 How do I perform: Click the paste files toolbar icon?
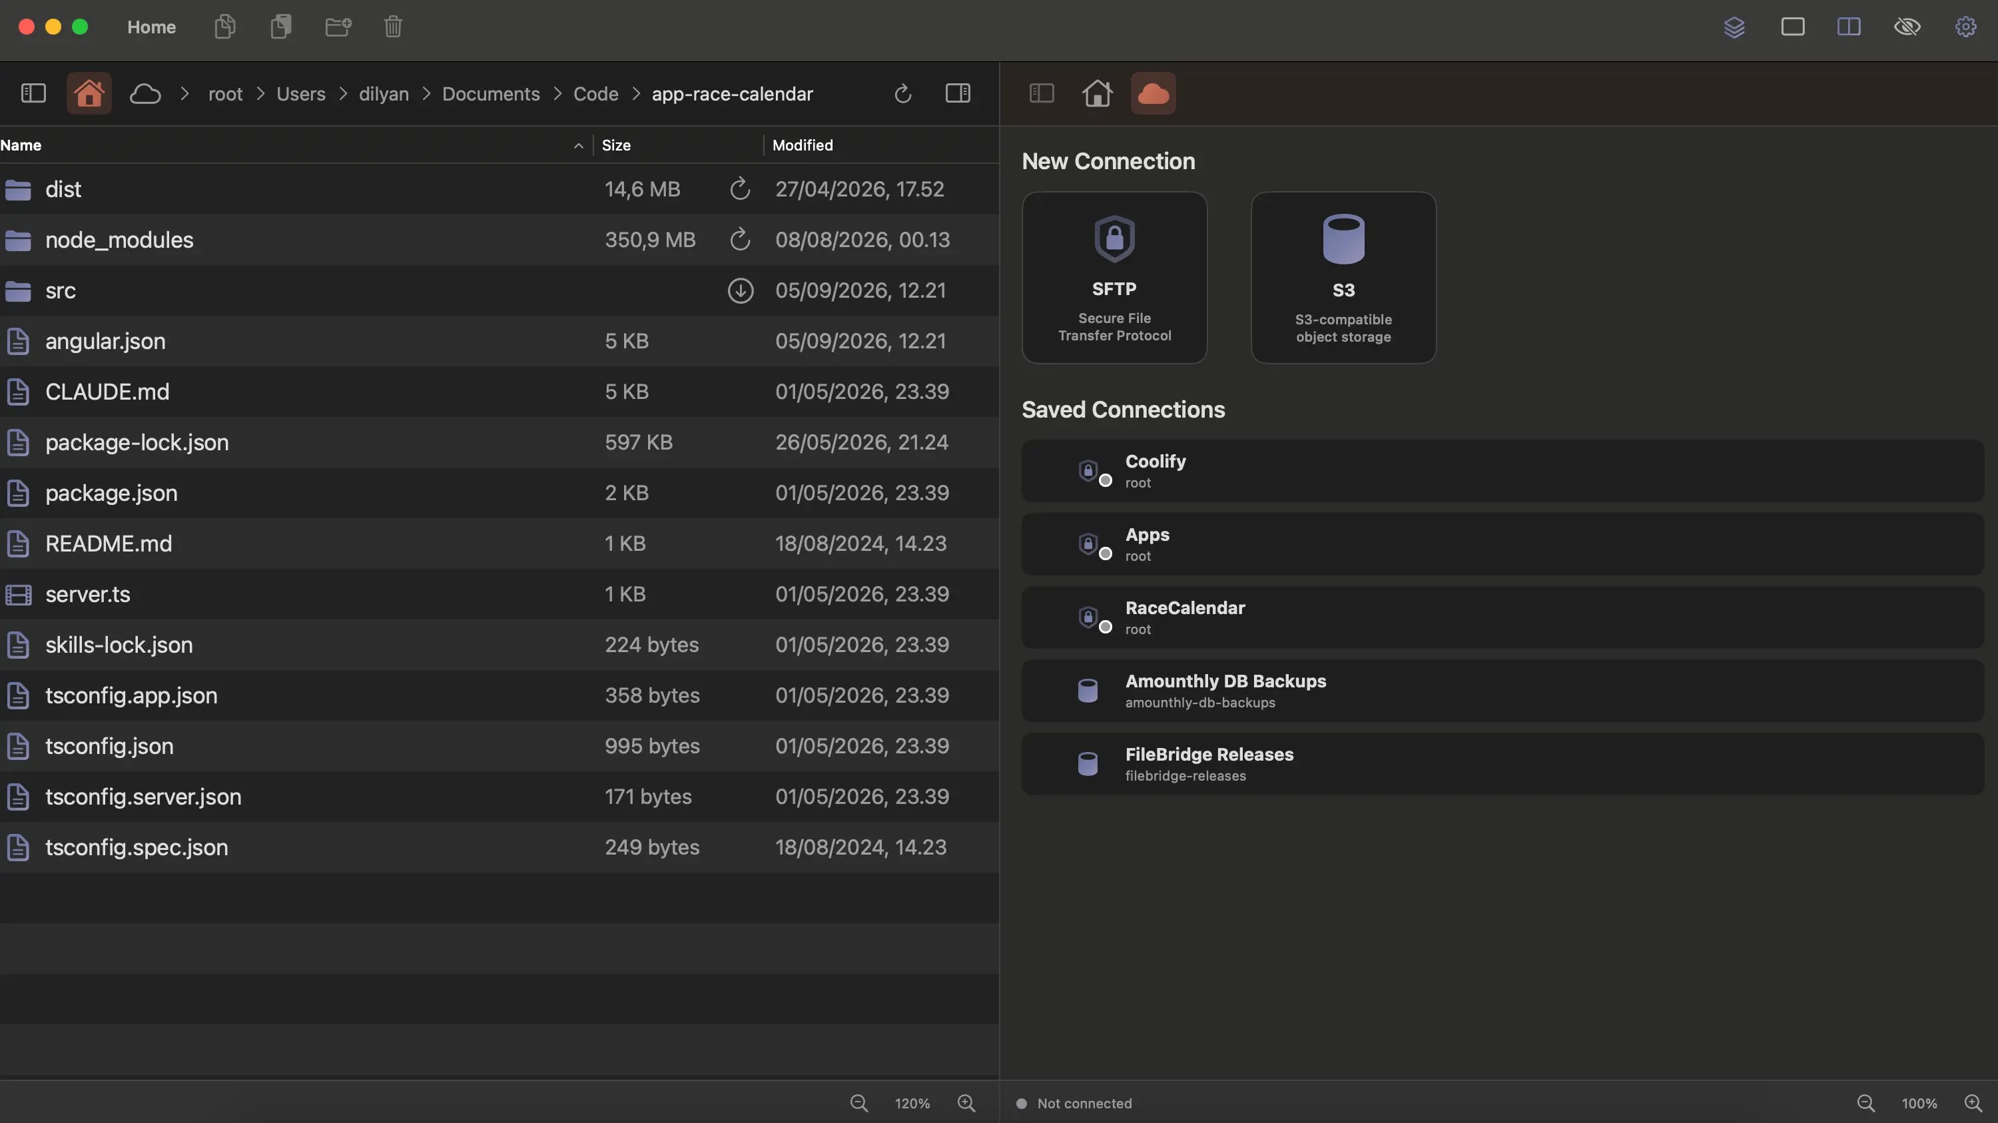click(281, 27)
